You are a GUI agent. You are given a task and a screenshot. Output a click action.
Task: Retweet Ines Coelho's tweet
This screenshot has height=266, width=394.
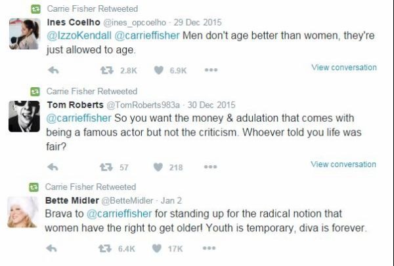(105, 70)
